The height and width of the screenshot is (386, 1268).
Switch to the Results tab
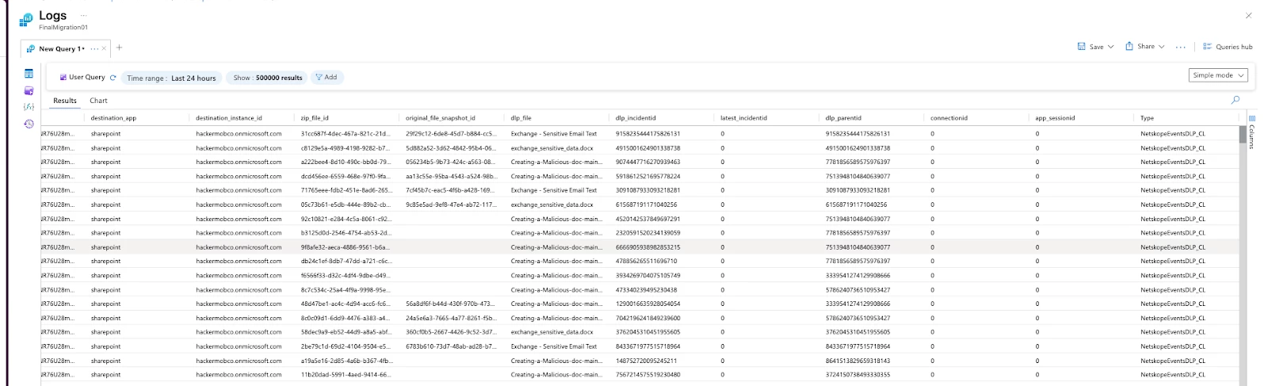65,101
